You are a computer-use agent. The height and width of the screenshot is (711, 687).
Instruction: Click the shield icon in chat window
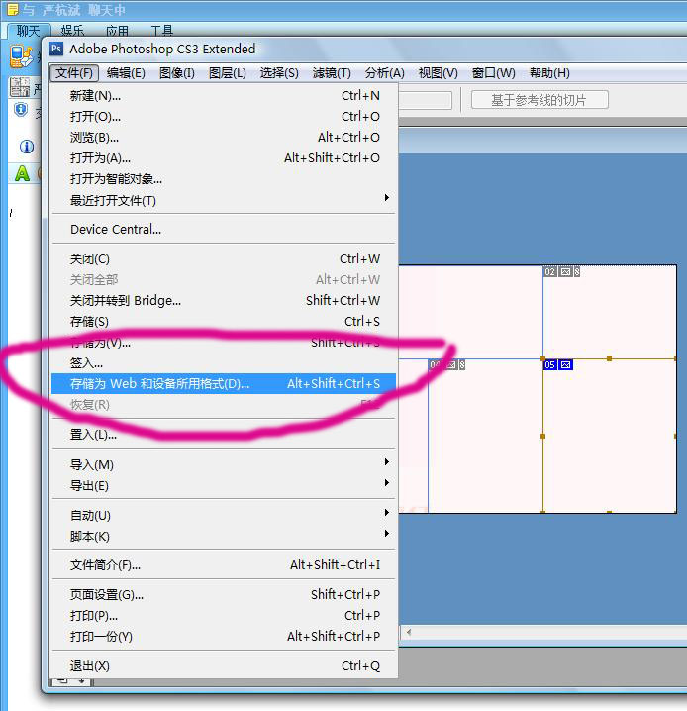click(x=21, y=110)
